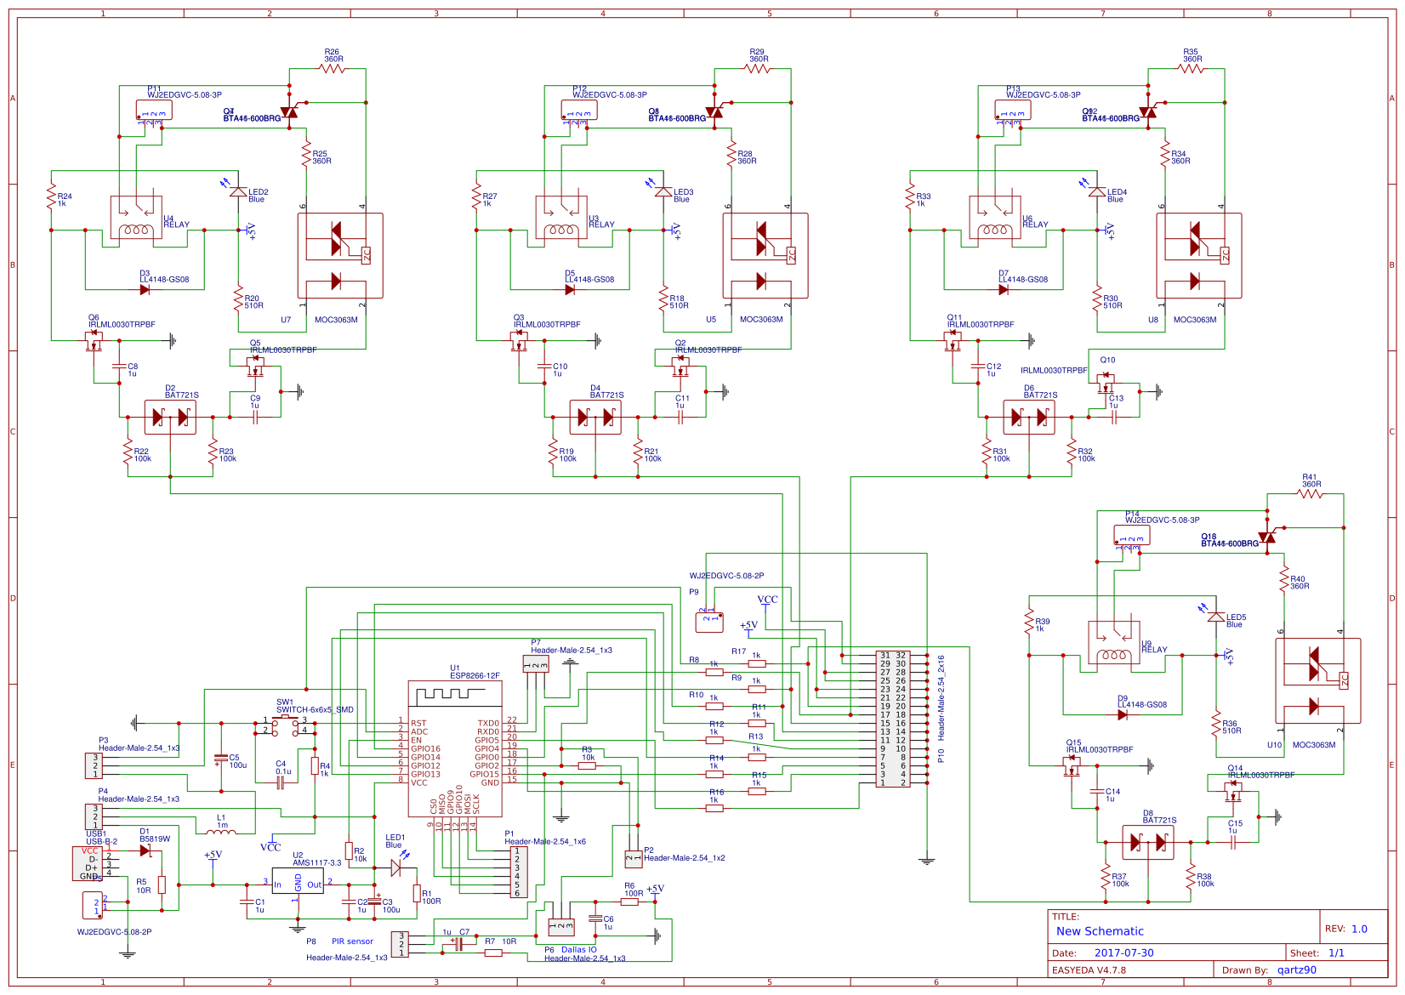
Task: Select the BAT721S dual diode symbol D2
Action: pyautogui.click(x=171, y=416)
